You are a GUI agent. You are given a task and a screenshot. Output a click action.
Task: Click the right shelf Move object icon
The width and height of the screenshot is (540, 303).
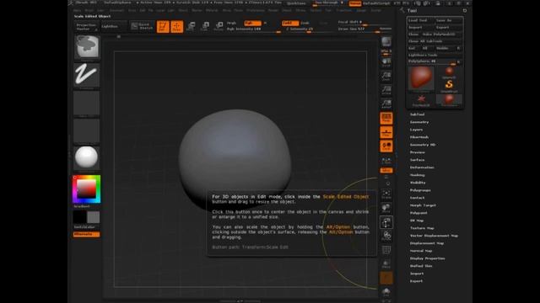pyautogui.click(x=386, y=208)
